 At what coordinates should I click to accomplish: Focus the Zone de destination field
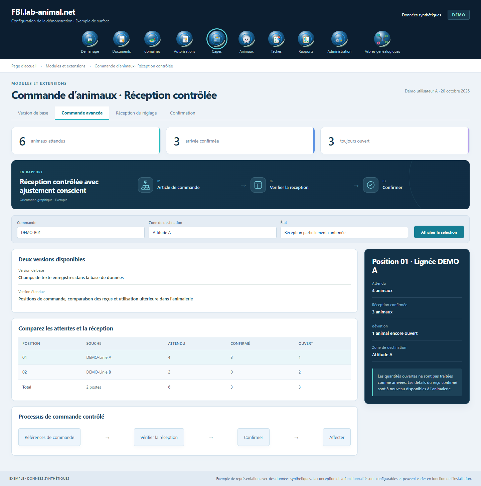212,233
